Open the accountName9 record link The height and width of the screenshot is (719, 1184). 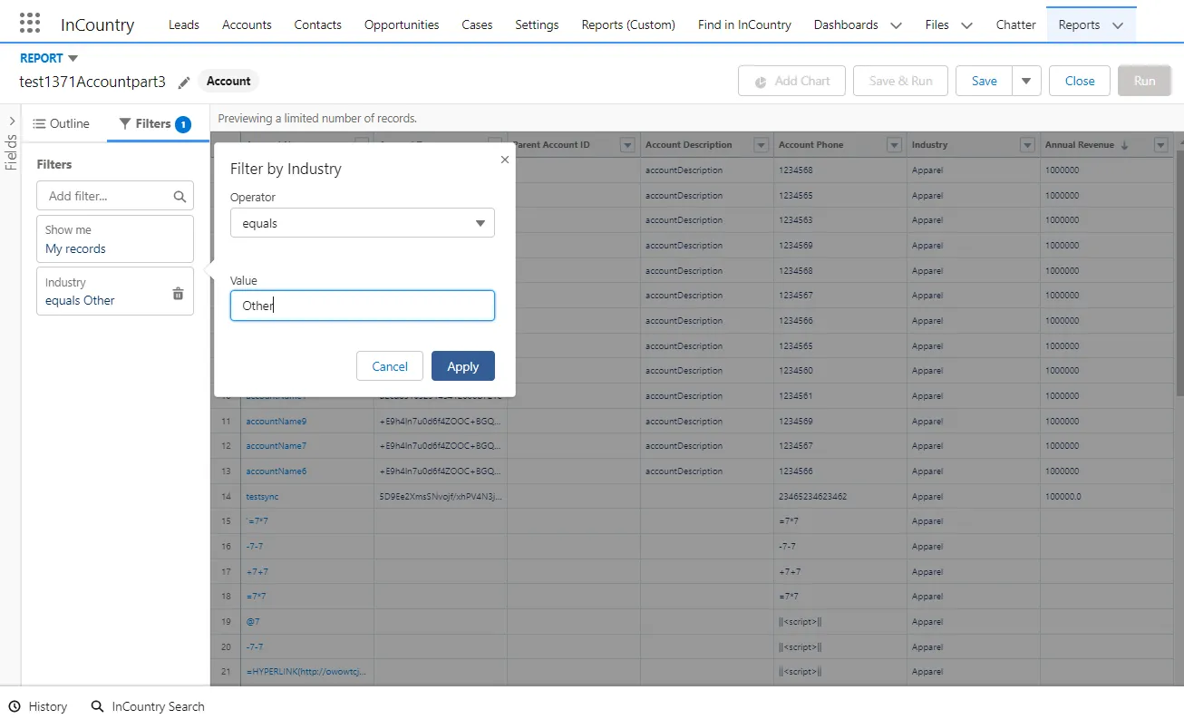point(277,421)
